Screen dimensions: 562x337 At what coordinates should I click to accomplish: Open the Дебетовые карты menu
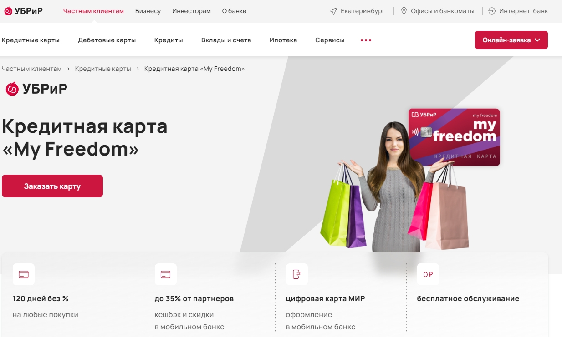click(x=107, y=40)
